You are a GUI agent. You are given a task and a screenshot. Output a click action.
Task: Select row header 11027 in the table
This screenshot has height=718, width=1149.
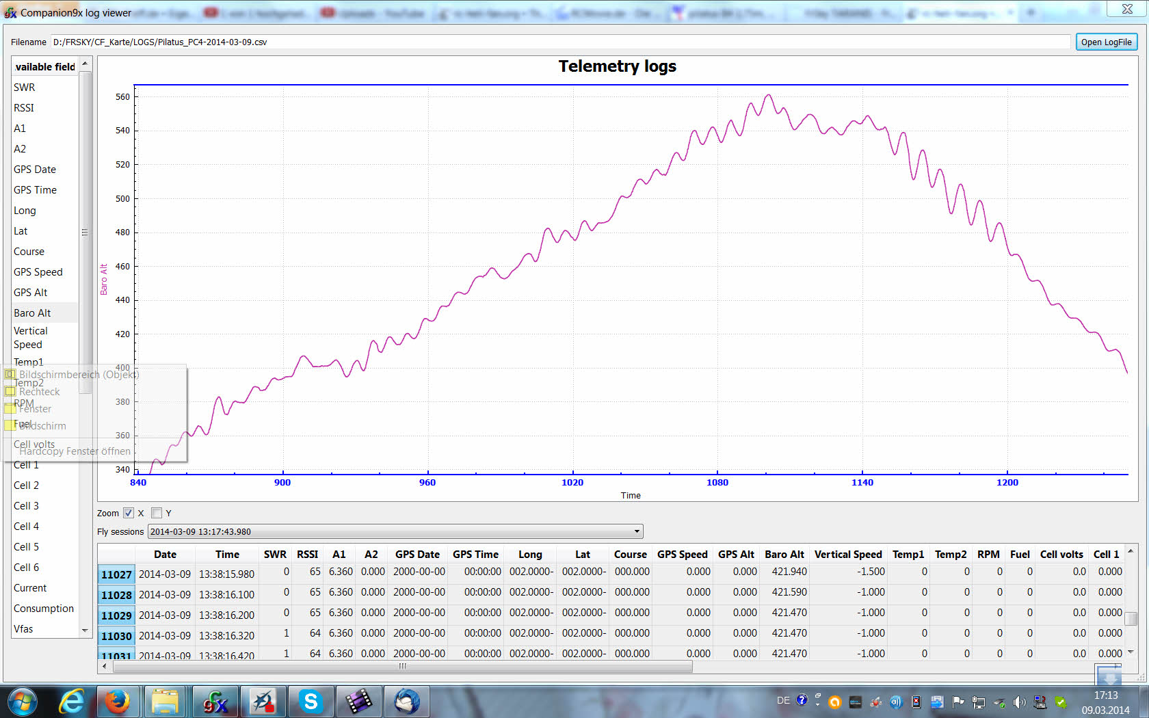pos(116,574)
